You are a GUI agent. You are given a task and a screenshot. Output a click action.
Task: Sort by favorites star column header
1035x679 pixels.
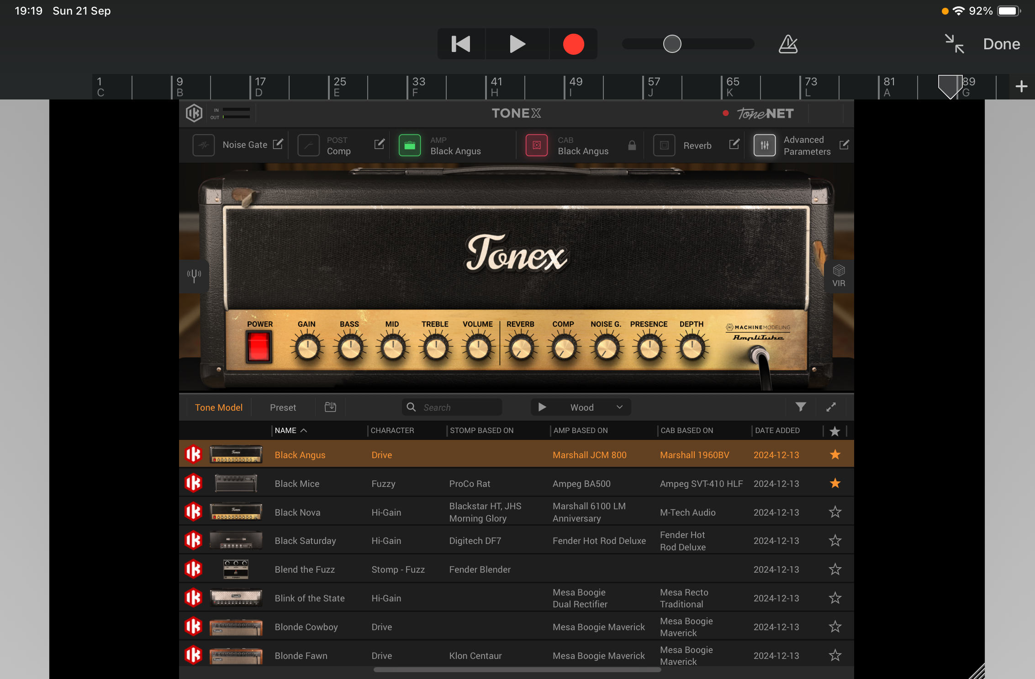(835, 431)
